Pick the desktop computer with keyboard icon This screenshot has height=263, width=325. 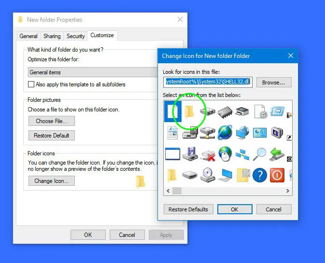coord(225,175)
